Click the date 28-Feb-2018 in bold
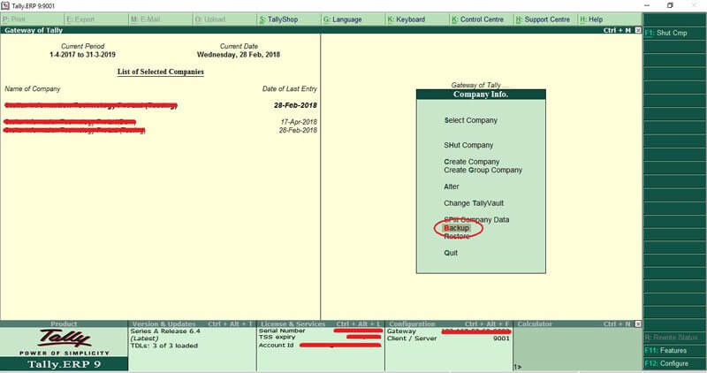The height and width of the screenshot is (373, 707). point(295,105)
